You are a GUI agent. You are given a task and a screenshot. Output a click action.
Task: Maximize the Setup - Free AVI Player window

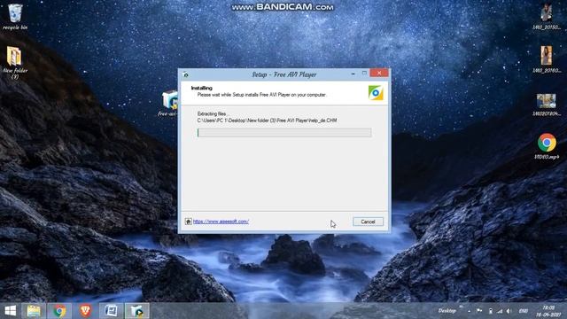pos(364,74)
